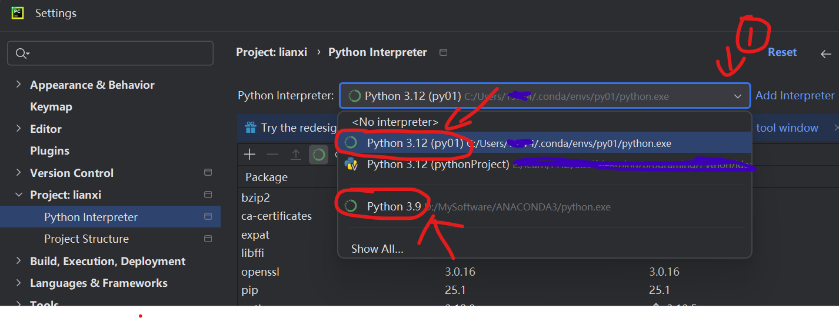
Task: Open the Plugins settings page
Action: 49,151
